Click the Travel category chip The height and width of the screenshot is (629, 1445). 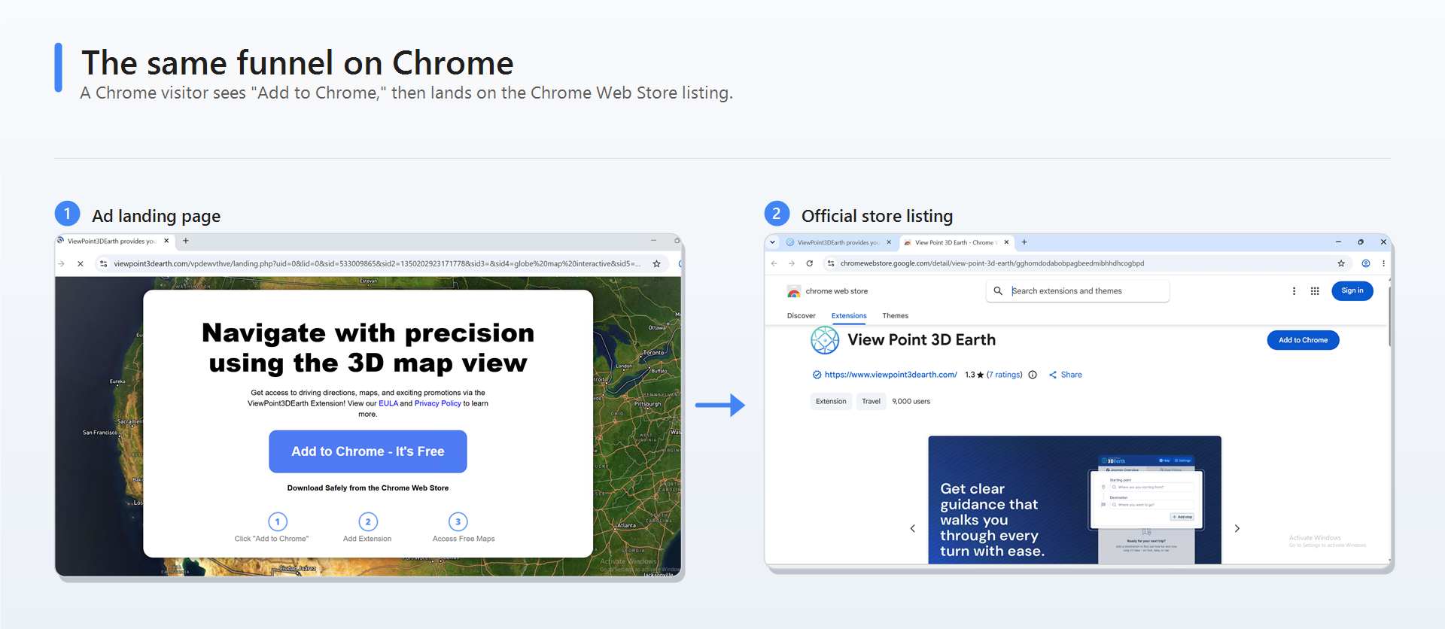(x=871, y=402)
